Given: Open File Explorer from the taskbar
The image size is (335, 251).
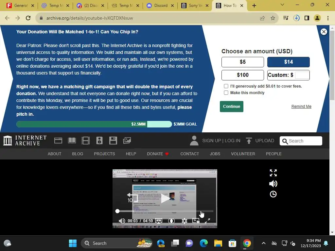Looking at the screenshot, I should [x=218, y=243].
